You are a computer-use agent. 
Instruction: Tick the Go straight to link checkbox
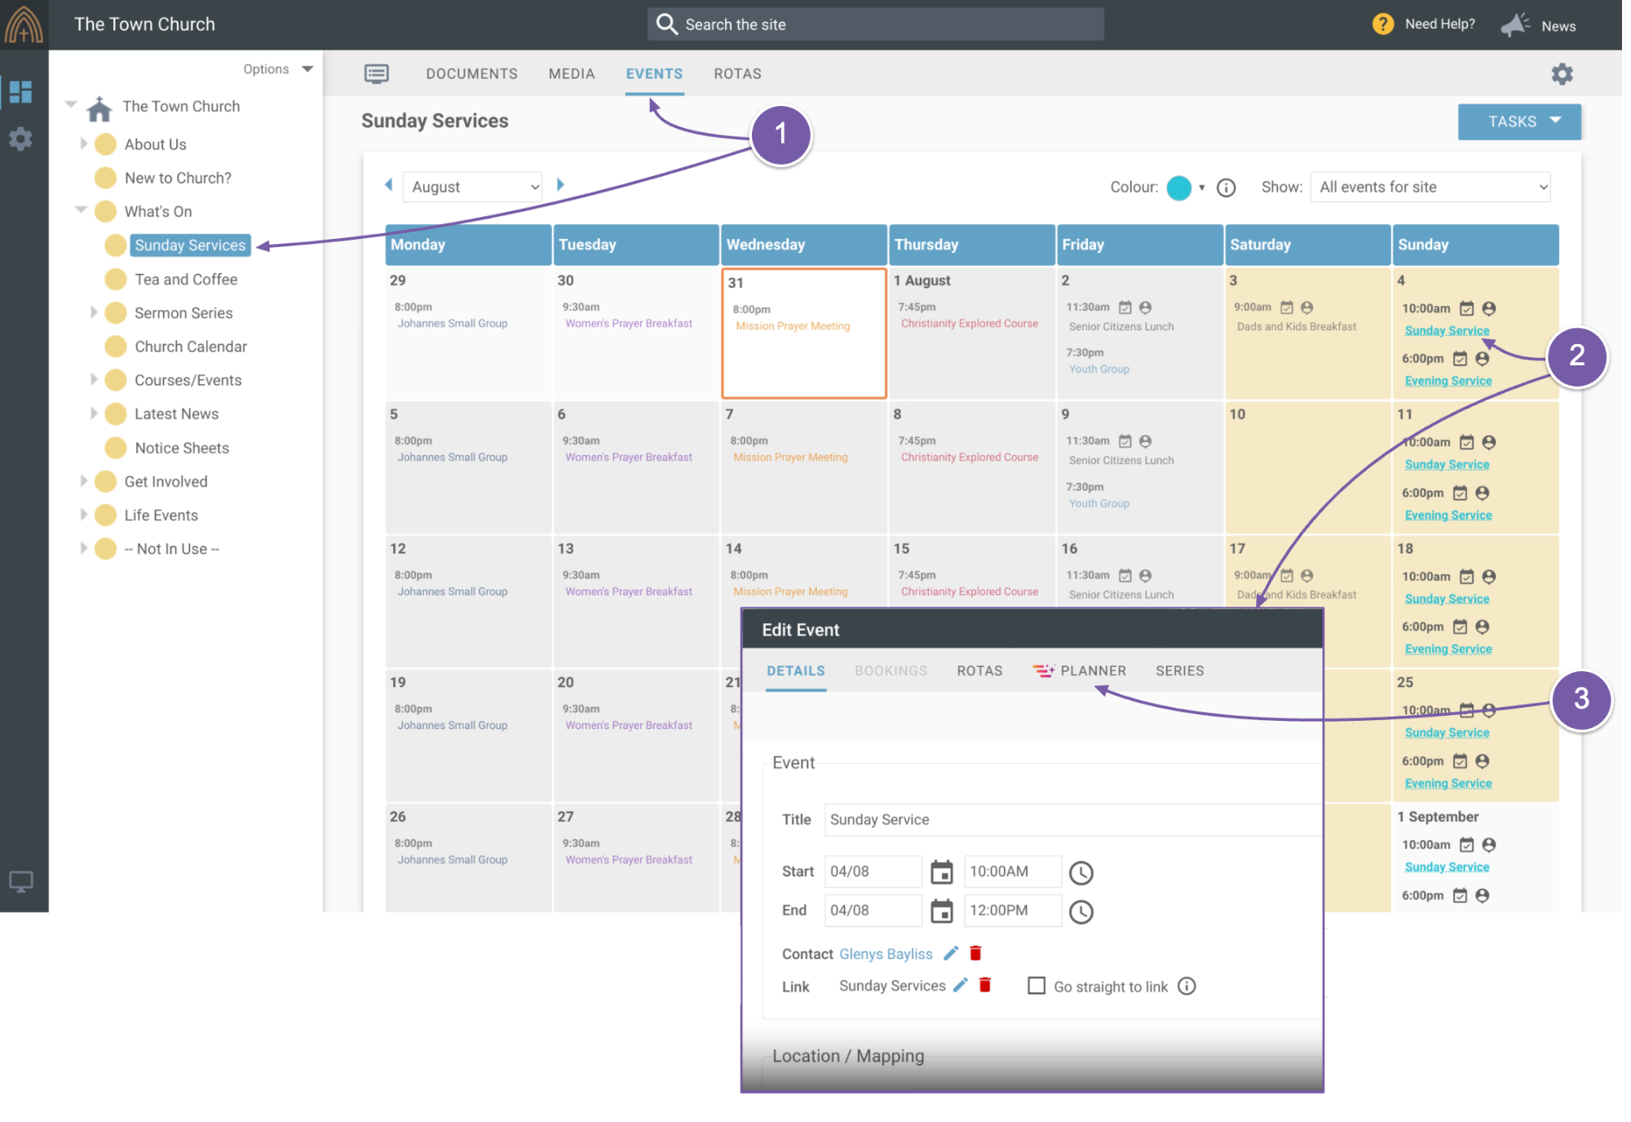click(1037, 986)
